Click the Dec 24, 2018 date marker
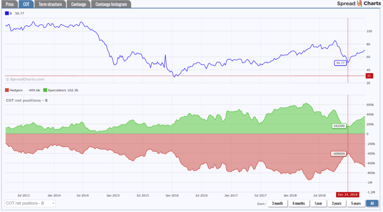383x212 pixels. (347, 194)
